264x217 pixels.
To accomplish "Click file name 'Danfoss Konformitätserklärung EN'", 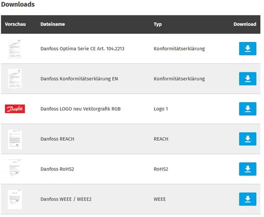I will click(79, 79).
